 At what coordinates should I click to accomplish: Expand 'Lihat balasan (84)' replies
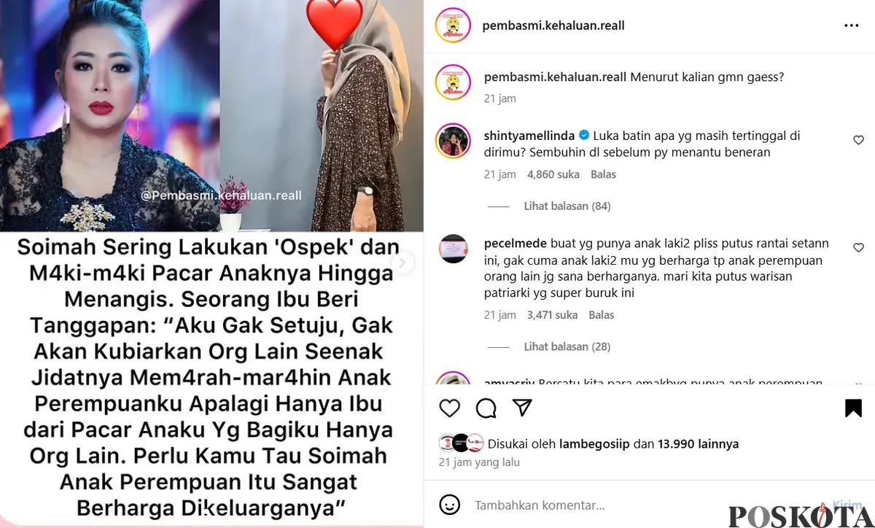[567, 206]
